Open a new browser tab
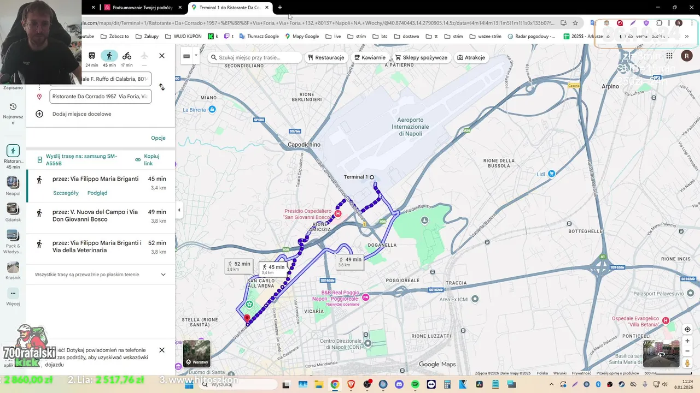The width and height of the screenshot is (700, 393). coord(280,8)
